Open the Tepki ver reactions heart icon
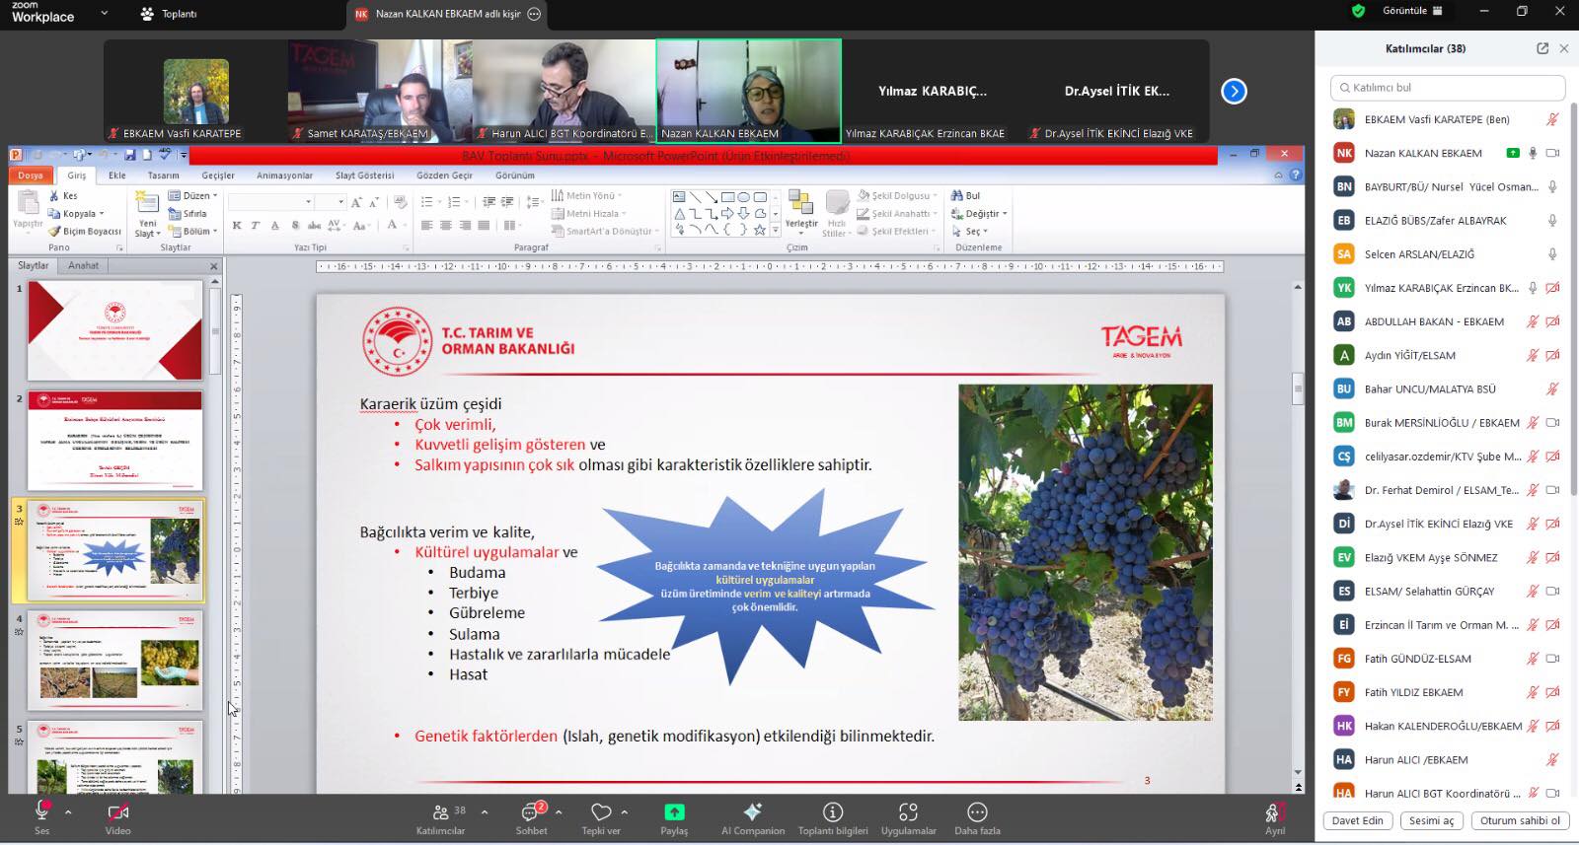The image size is (1579, 845). tap(601, 812)
